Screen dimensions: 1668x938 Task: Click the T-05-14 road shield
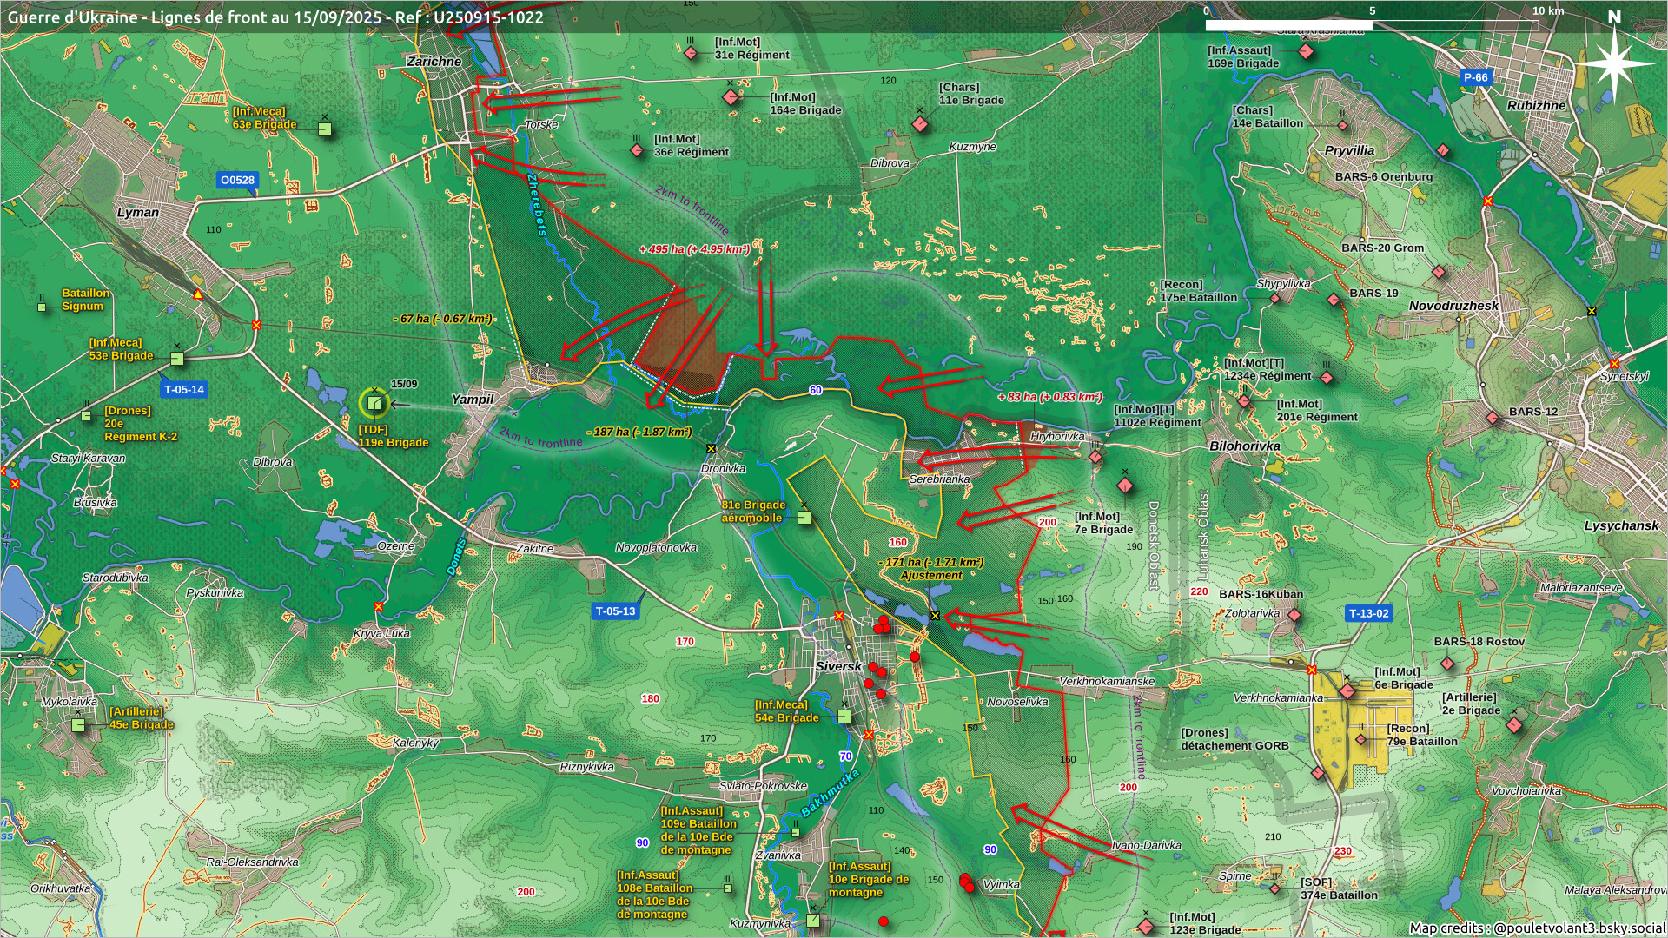tap(184, 390)
